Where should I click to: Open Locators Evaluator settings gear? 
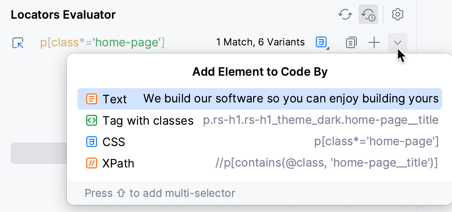coord(398,14)
